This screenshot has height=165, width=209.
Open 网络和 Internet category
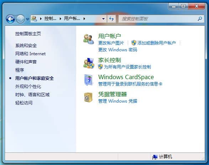pyautogui.click(x=30, y=54)
